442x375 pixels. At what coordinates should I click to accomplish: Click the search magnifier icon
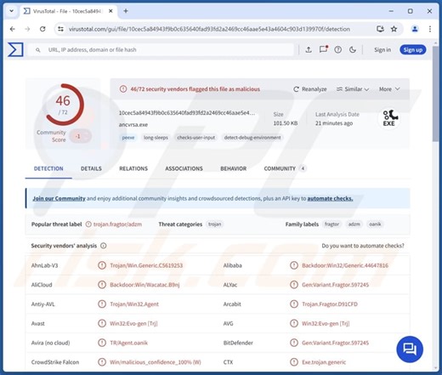[x=37, y=50]
